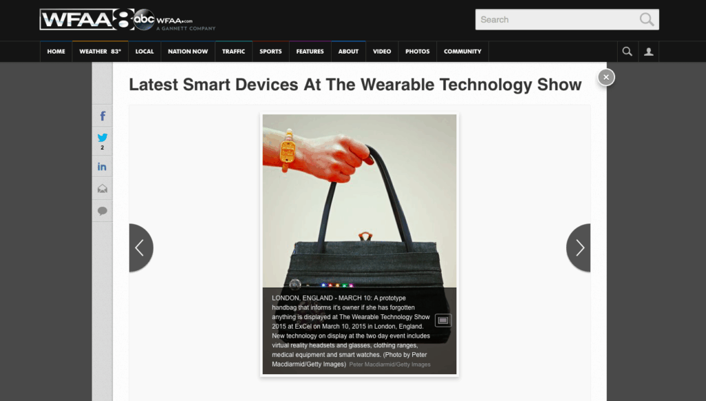Viewport: 706px width, 401px height.
Task: Select the Sports navigation tab
Action: [270, 52]
